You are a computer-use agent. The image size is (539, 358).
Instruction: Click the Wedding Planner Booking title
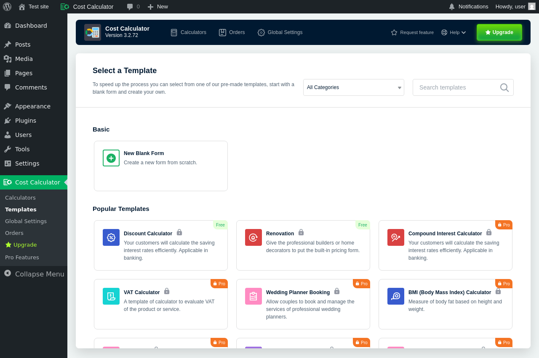click(x=298, y=292)
